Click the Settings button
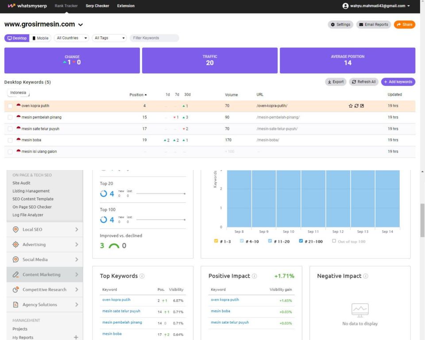The image size is (425, 340). coord(340,24)
